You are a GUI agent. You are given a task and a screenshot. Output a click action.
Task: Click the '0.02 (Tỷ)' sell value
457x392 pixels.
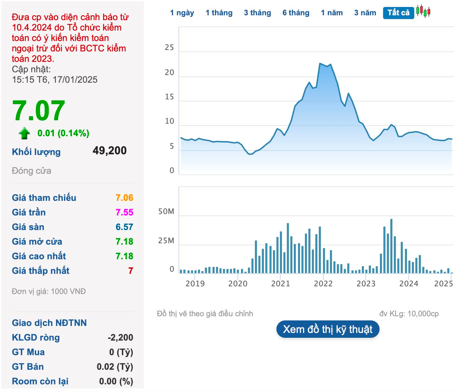pos(115,367)
